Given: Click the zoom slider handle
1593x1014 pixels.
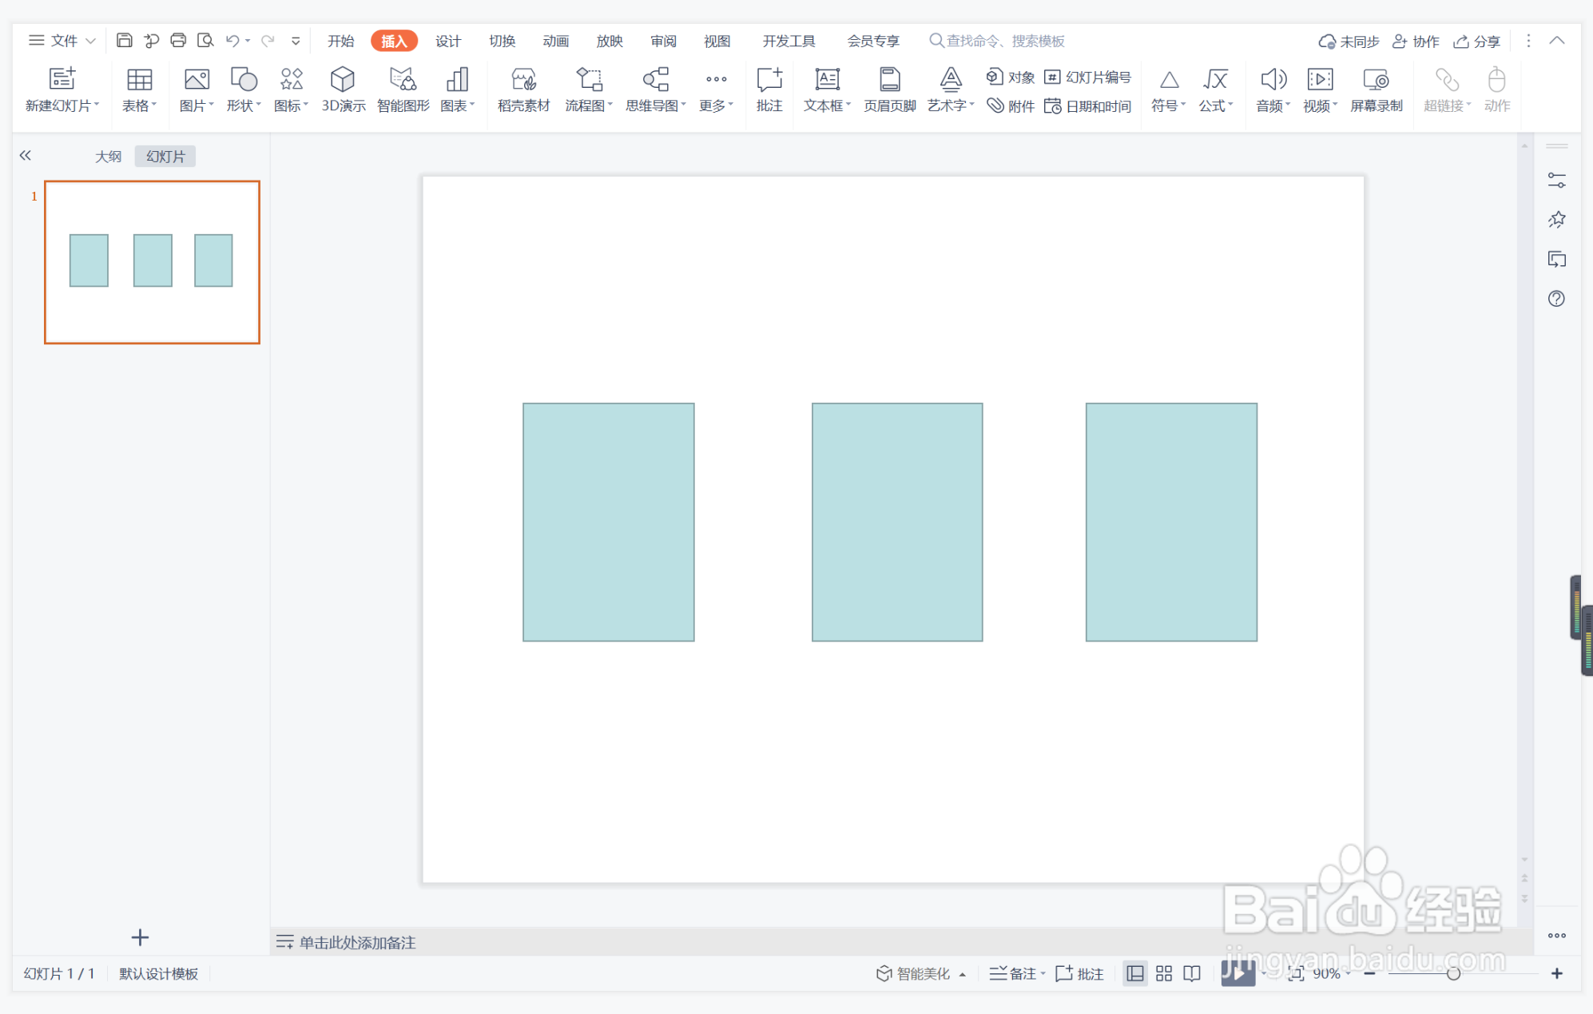Looking at the screenshot, I should pyautogui.click(x=1453, y=973).
